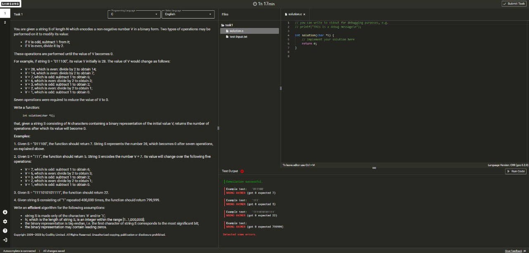Switch to task 1 in sidebar
This screenshot has height=253, width=529.
coord(5,14)
